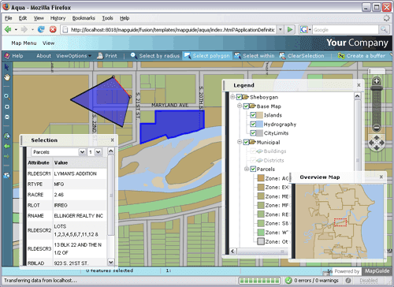Image resolution: width=394 pixels, height=287 pixels.
Task: Click the left toolbar Zoom In plus icon
Action: pyautogui.click(x=7, y=107)
